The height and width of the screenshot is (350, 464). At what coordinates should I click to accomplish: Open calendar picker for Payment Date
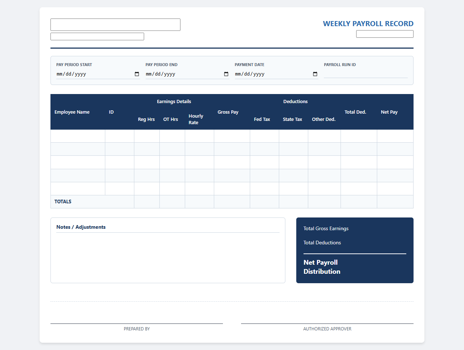(x=315, y=74)
